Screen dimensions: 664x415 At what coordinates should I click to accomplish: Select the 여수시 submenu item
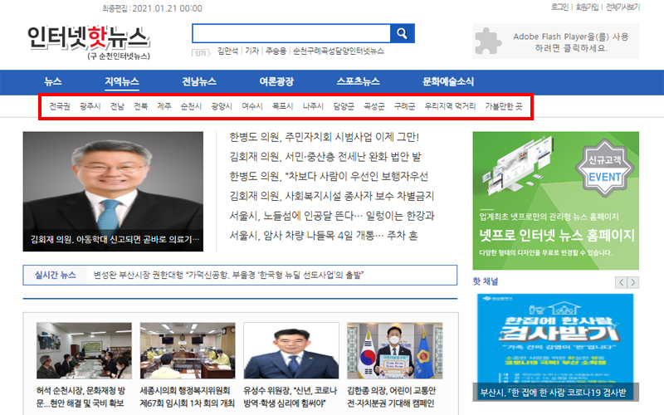pos(252,106)
